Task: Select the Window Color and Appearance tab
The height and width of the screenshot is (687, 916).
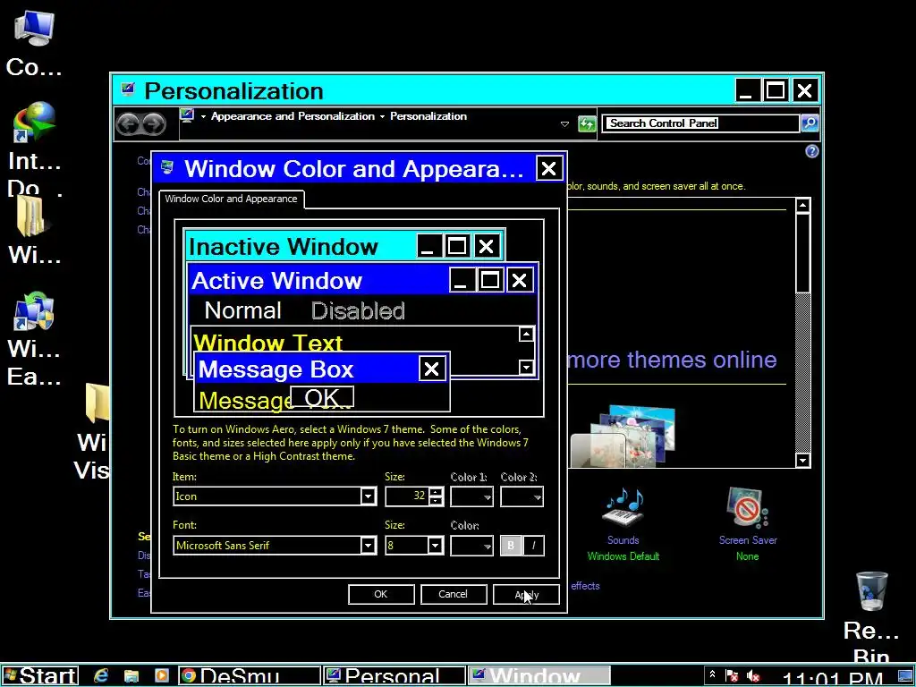Action: point(232,199)
